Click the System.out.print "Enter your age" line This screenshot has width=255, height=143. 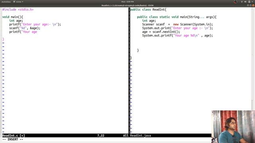click(177, 28)
